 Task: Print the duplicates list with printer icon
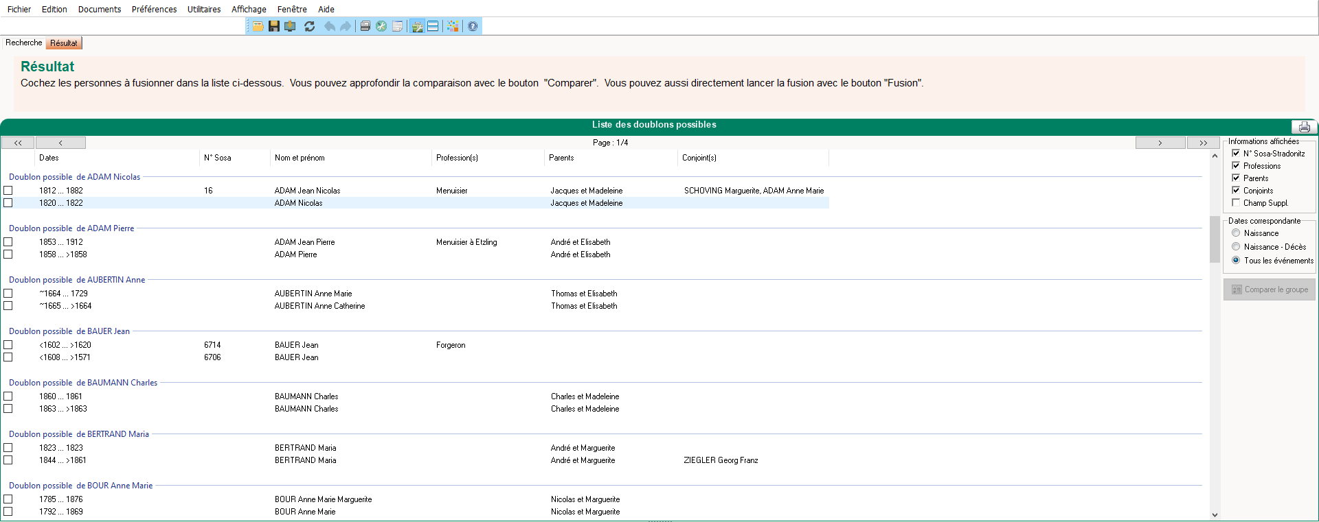[x=1304, y=127]
